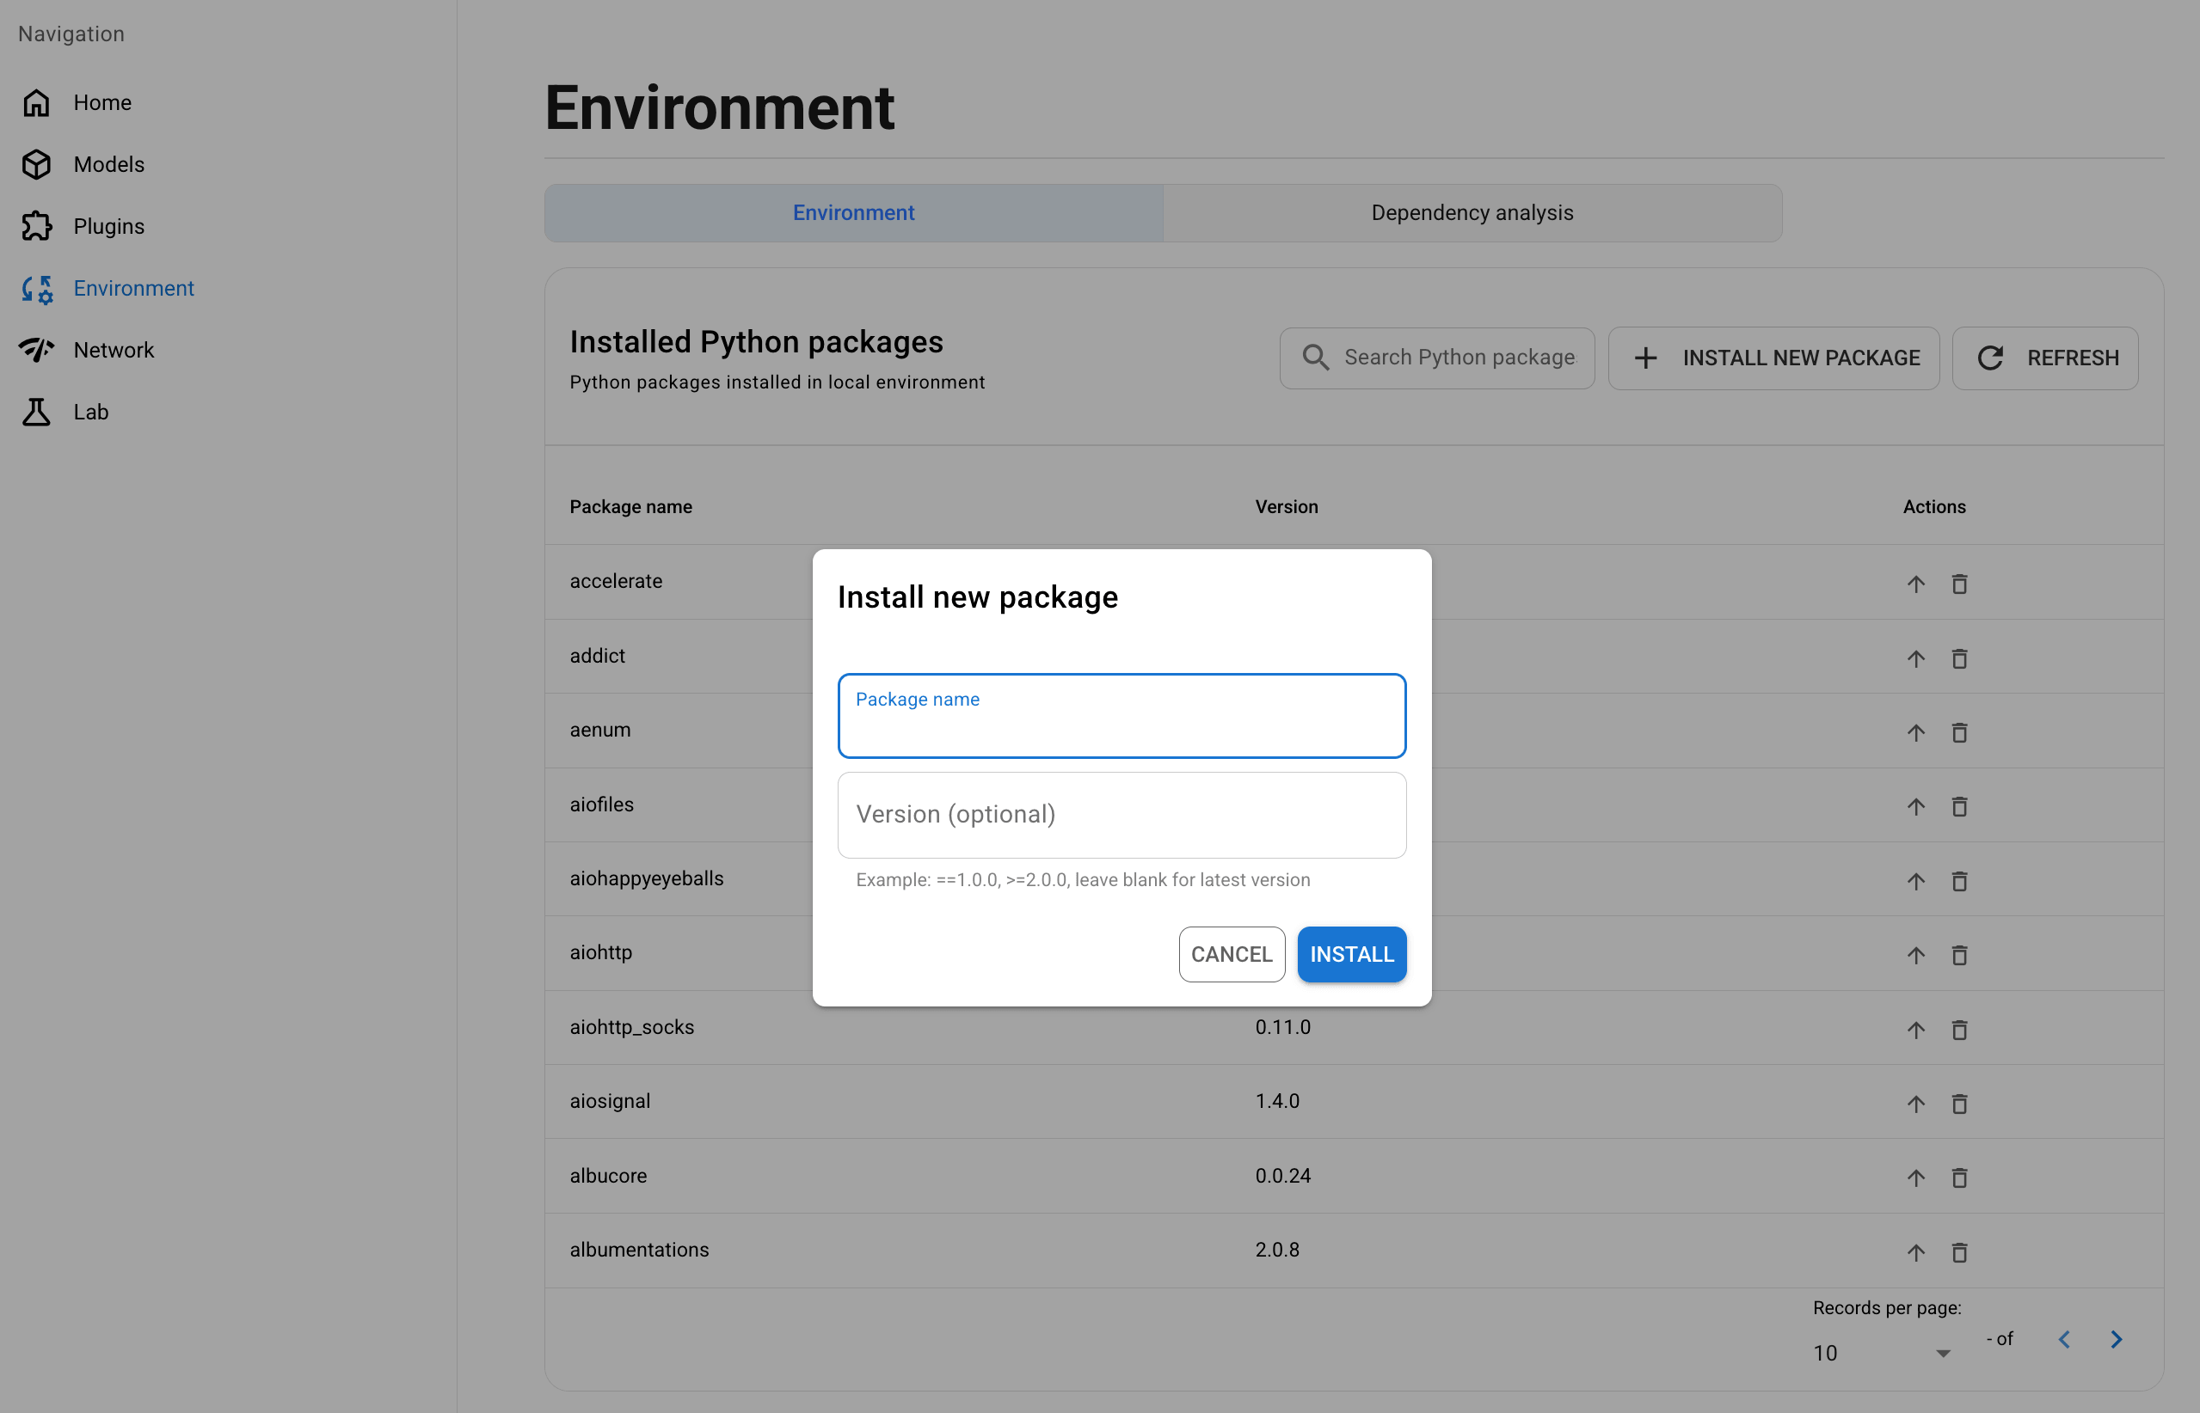Delete the albumentations package trash icon

tap(1959, 1251)
